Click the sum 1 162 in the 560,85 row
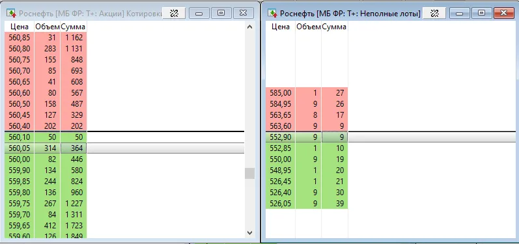The height and width of the screenshot is (244, 519). [x=74, y=38]
